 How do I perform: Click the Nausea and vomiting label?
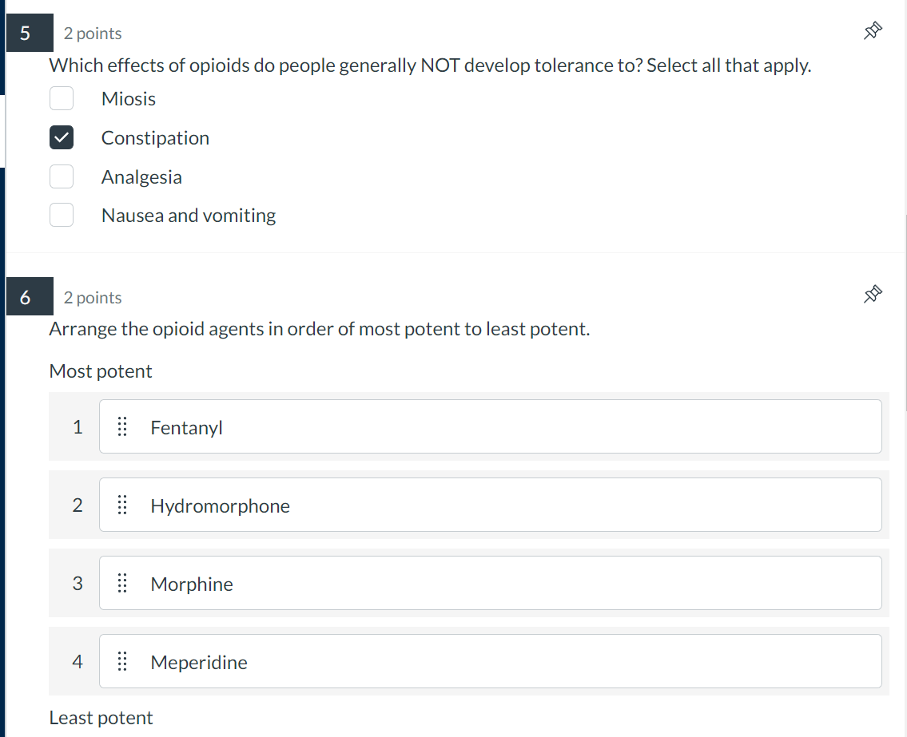189,216
